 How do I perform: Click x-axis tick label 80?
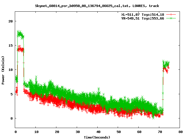point(180,132)
